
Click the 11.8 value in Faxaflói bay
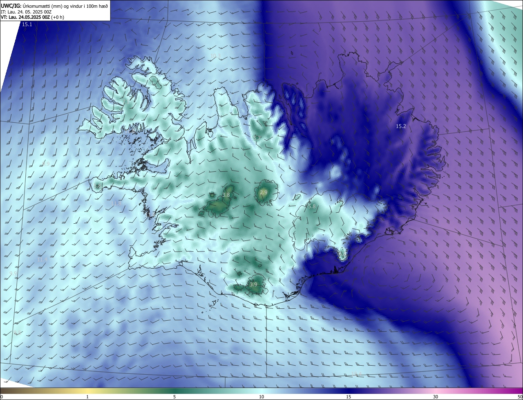point(117,203)
